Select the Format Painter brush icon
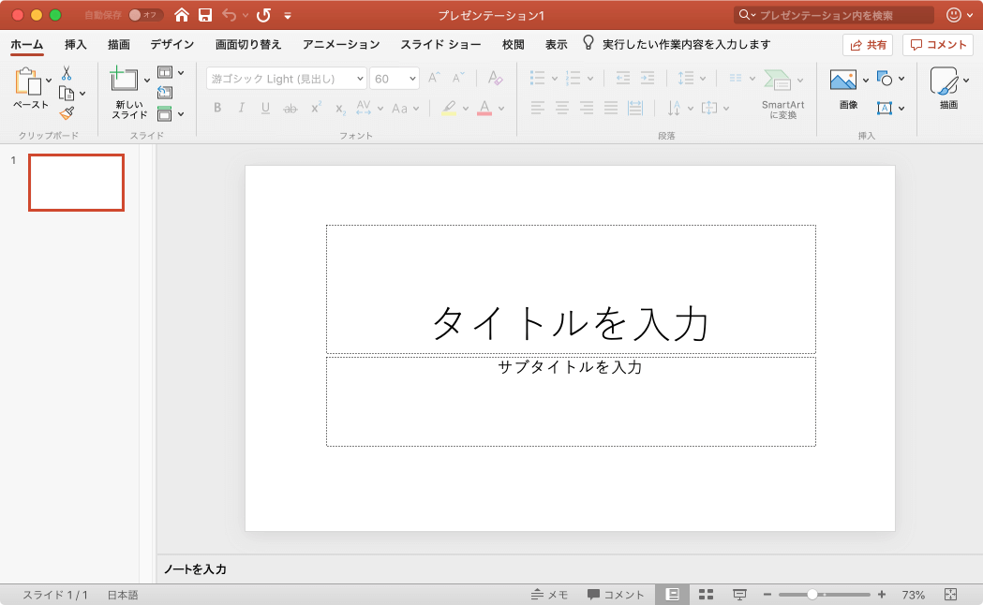983x605 pixels. pos(67,113)
